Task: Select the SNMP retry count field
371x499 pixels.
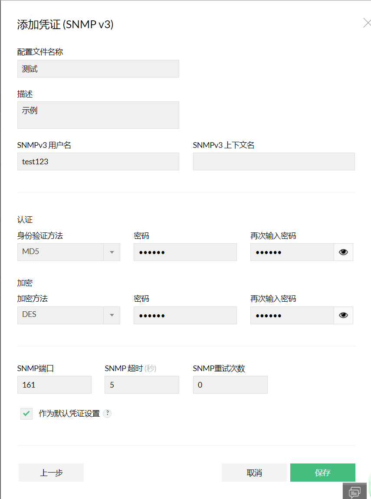Action: click(x=230, y=385)
